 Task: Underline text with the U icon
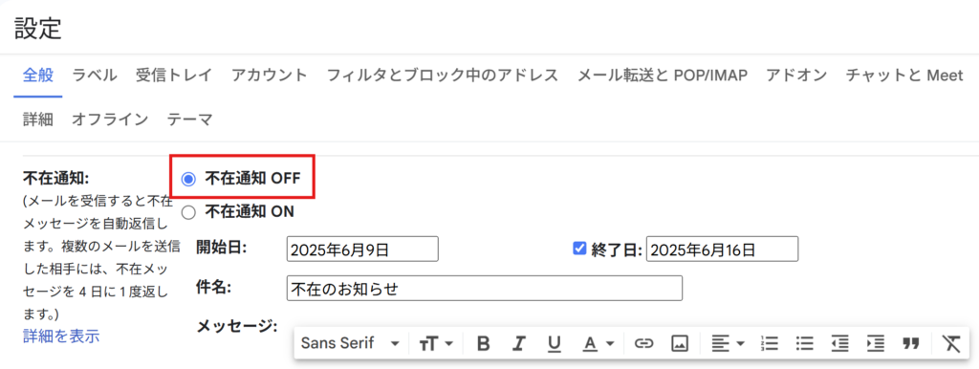tap(555, 343)
